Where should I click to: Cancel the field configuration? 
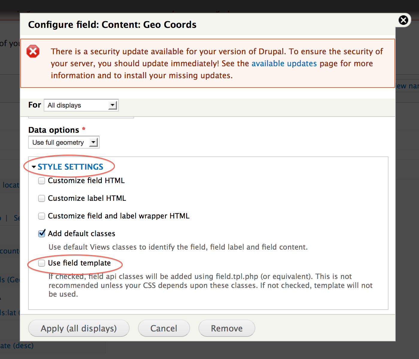click(164, 328)
